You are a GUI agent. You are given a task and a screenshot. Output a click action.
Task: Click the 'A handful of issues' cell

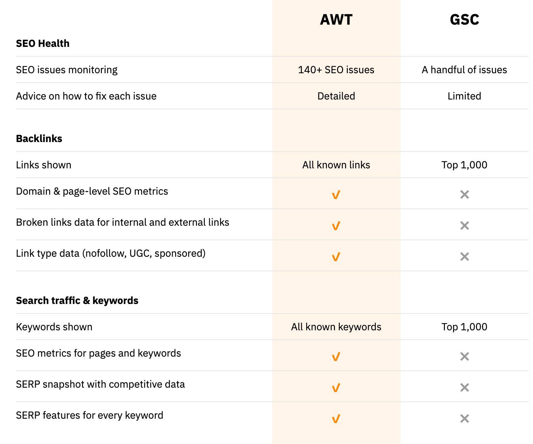(465, 70)
